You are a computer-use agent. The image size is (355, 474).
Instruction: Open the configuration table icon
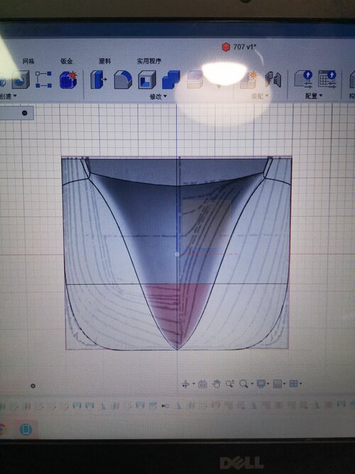pyautogui.click(x=327, y=79)
